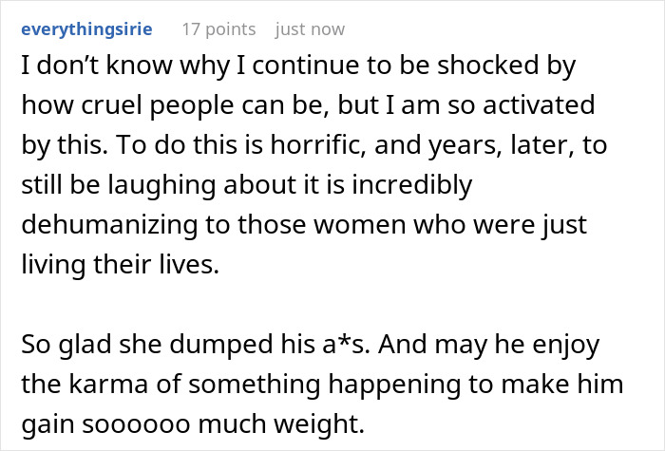The width and height of the screenshot is (665, 451).
Task: Click the 17 points score
Action: [219, 29]
